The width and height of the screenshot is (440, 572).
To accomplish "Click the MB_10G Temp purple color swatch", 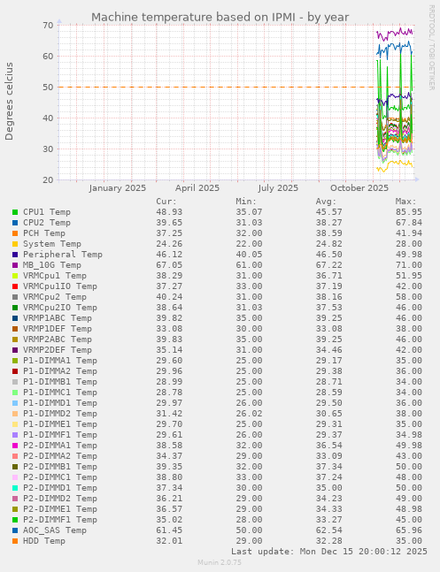I will (15, 265).
